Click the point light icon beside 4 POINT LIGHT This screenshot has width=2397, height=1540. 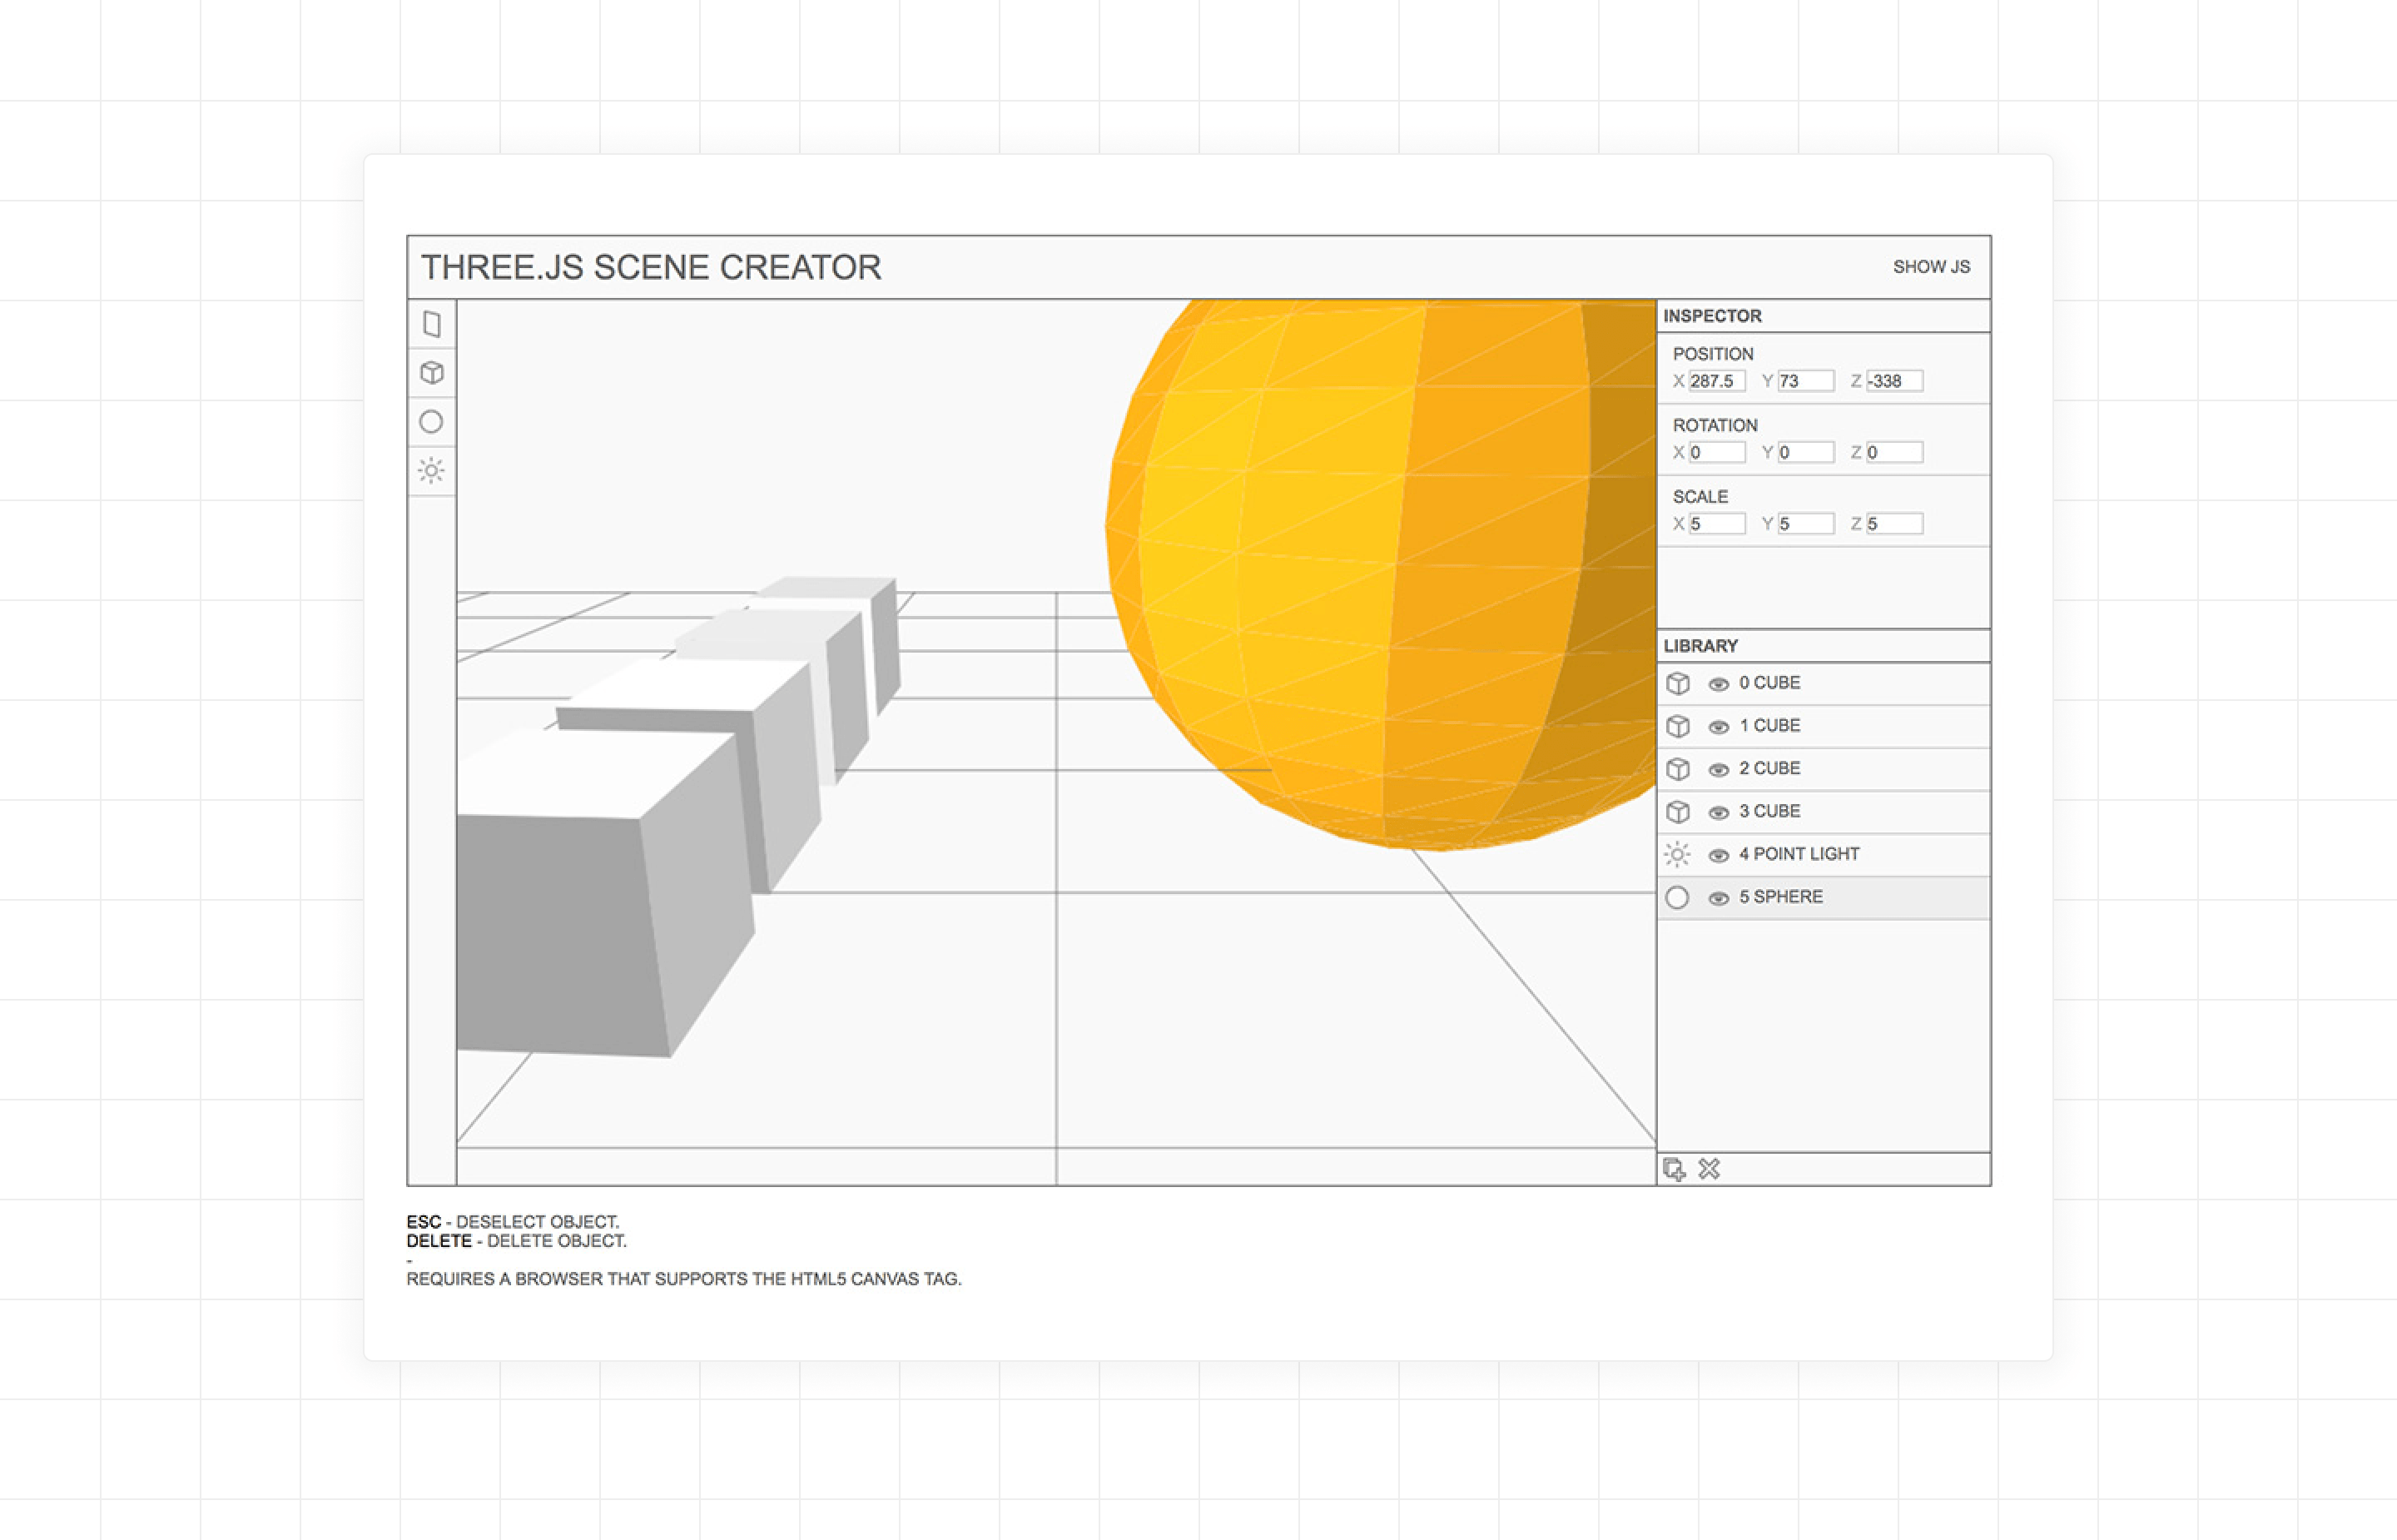click(x=1677, y=854)
